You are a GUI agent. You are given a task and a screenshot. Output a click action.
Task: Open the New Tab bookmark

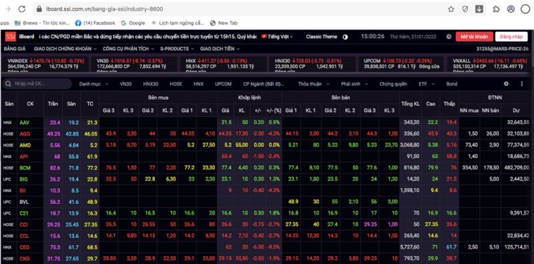[224, 23]
